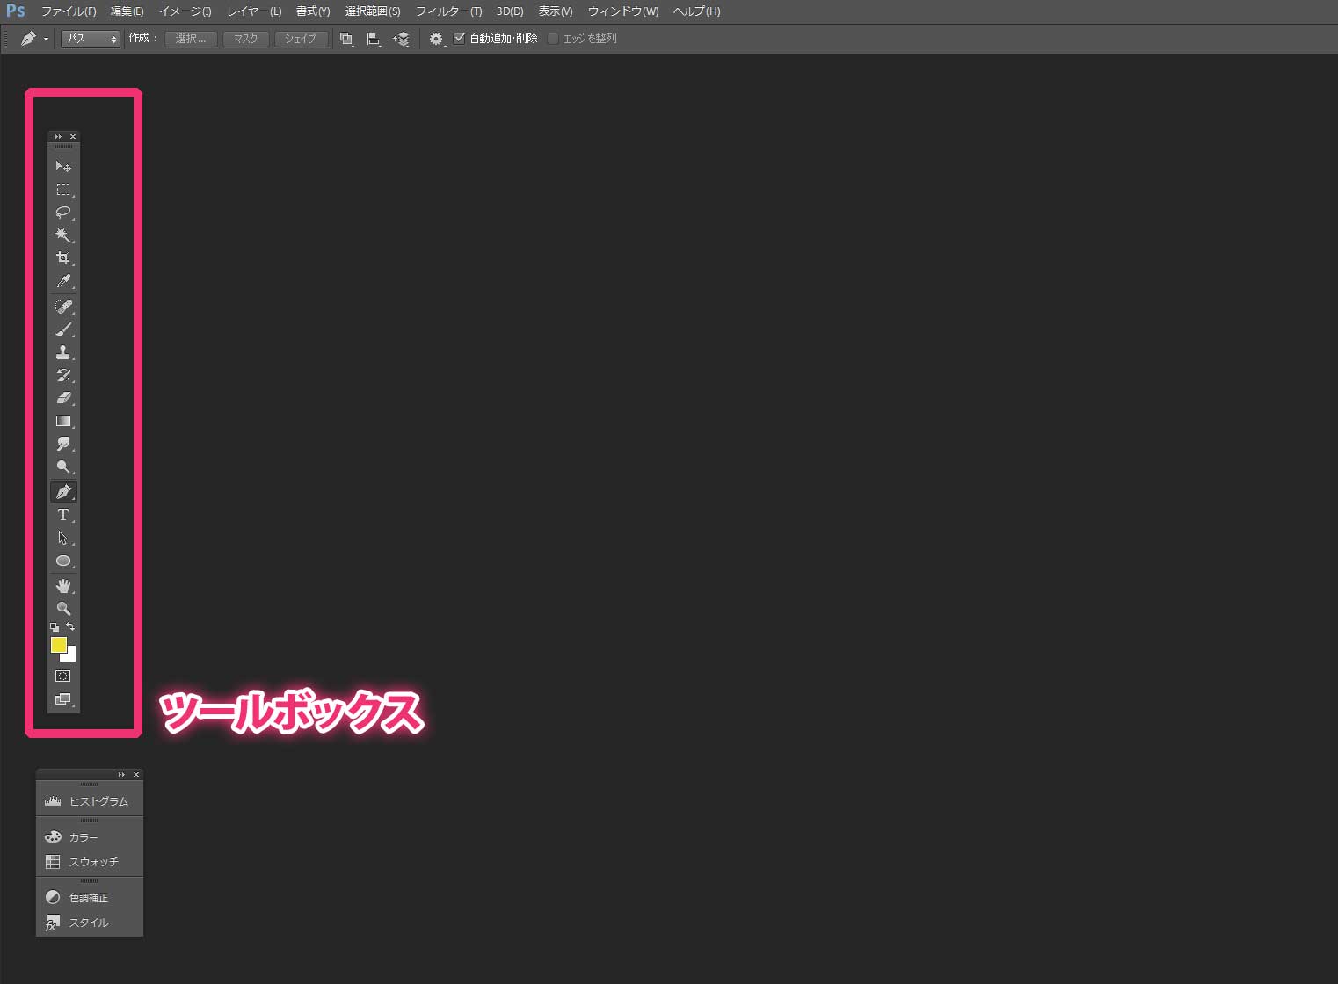Select the History Brush tool
The image size is (1338, 984).
pos(63,375)
